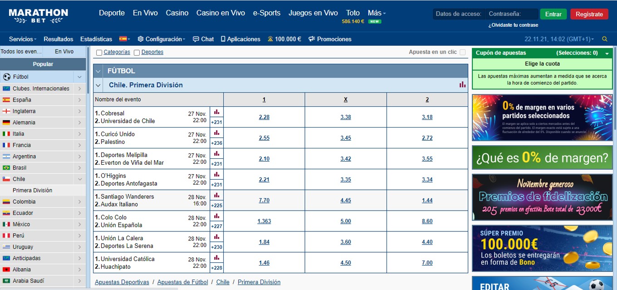The image size is (617, 290).
Task: Tick the Categorías checkbox
Action: point(99,53)
